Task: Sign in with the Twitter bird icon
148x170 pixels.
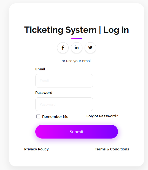Action: pyautogui.click(x=90, y=47)
